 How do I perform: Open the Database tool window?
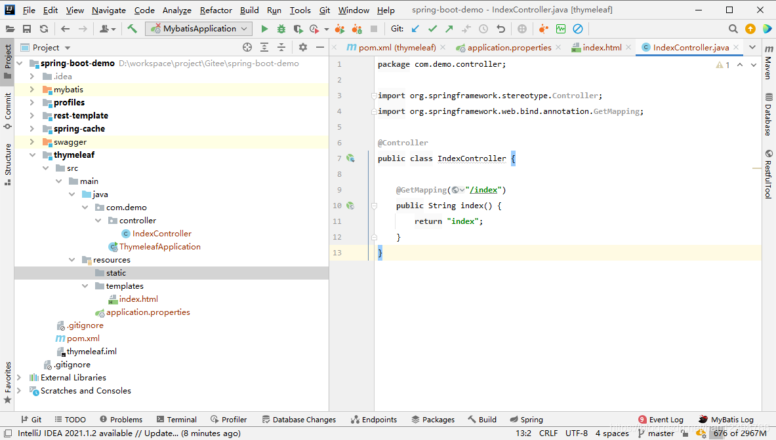tap(769, 114)
